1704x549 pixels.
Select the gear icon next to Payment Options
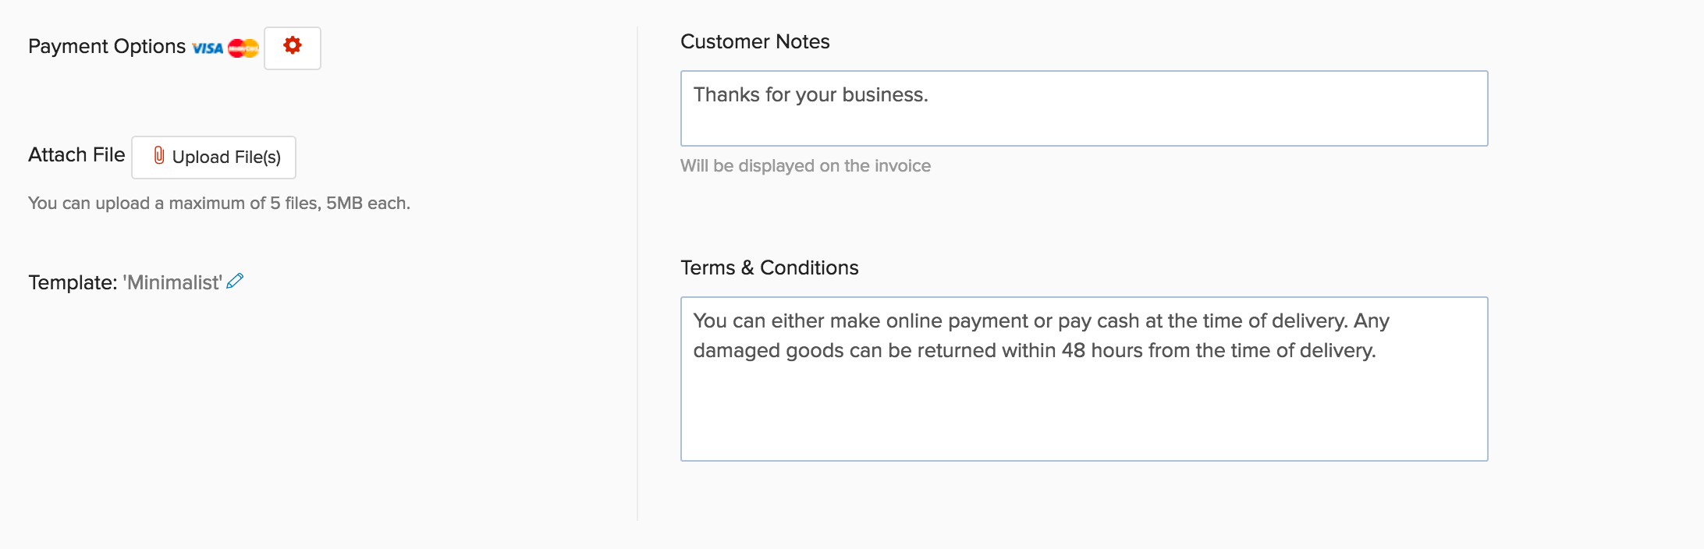click(292, 48)
